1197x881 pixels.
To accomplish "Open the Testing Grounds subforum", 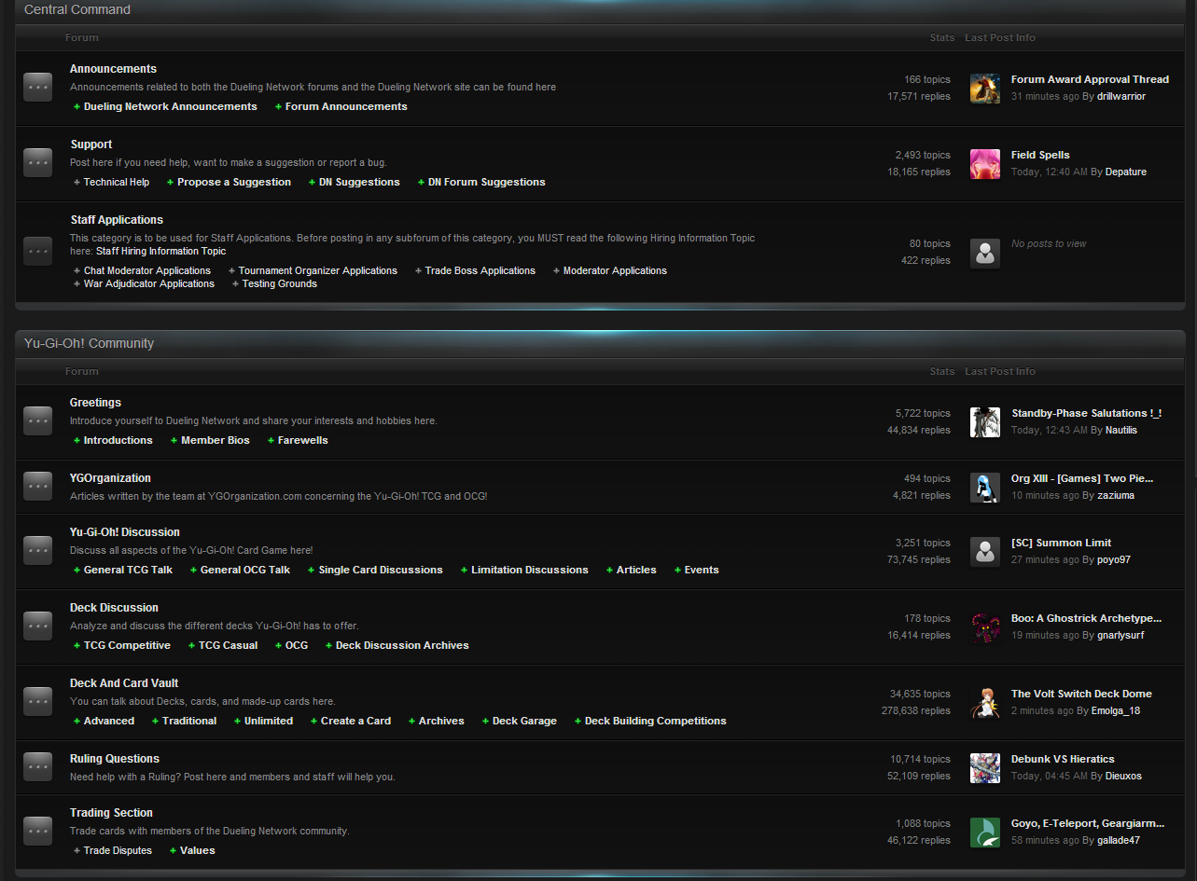I will click(x=280, y=283).
